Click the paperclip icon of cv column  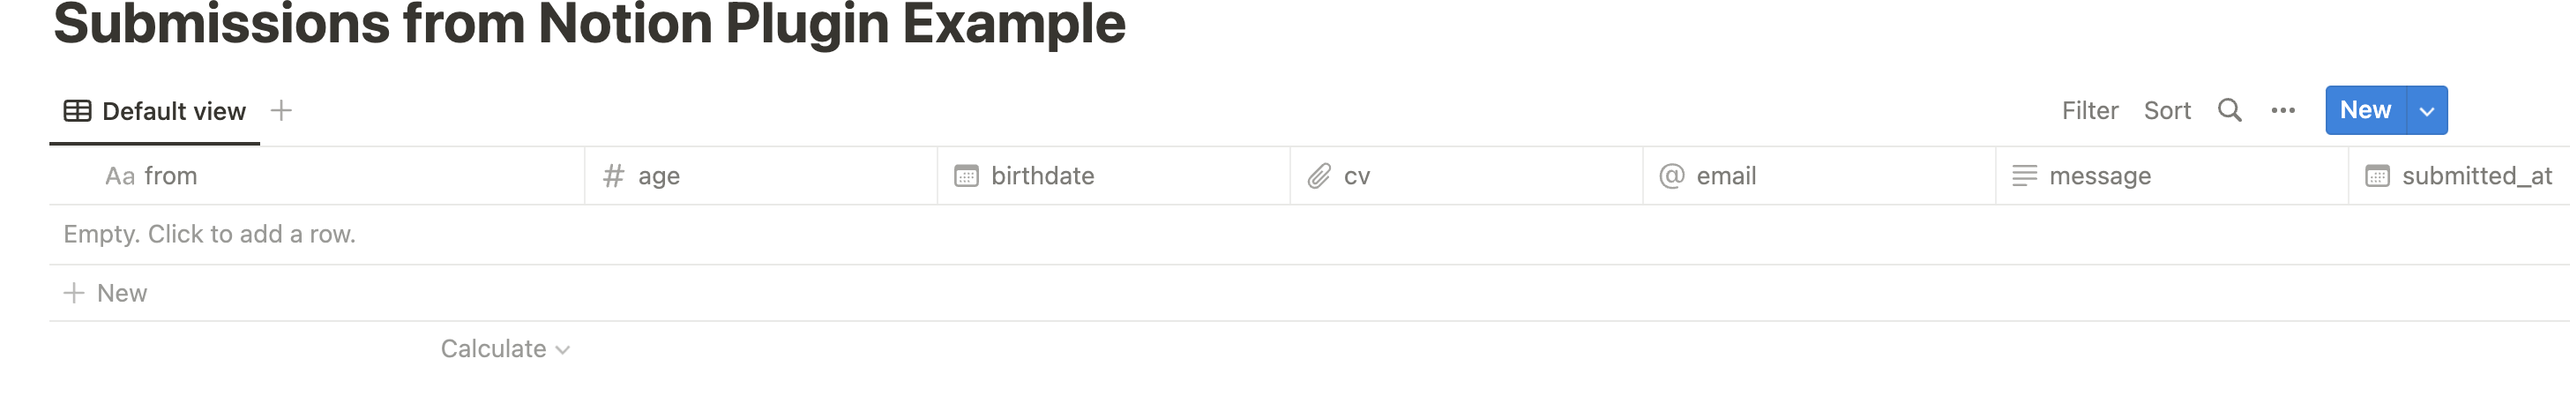1319,176
